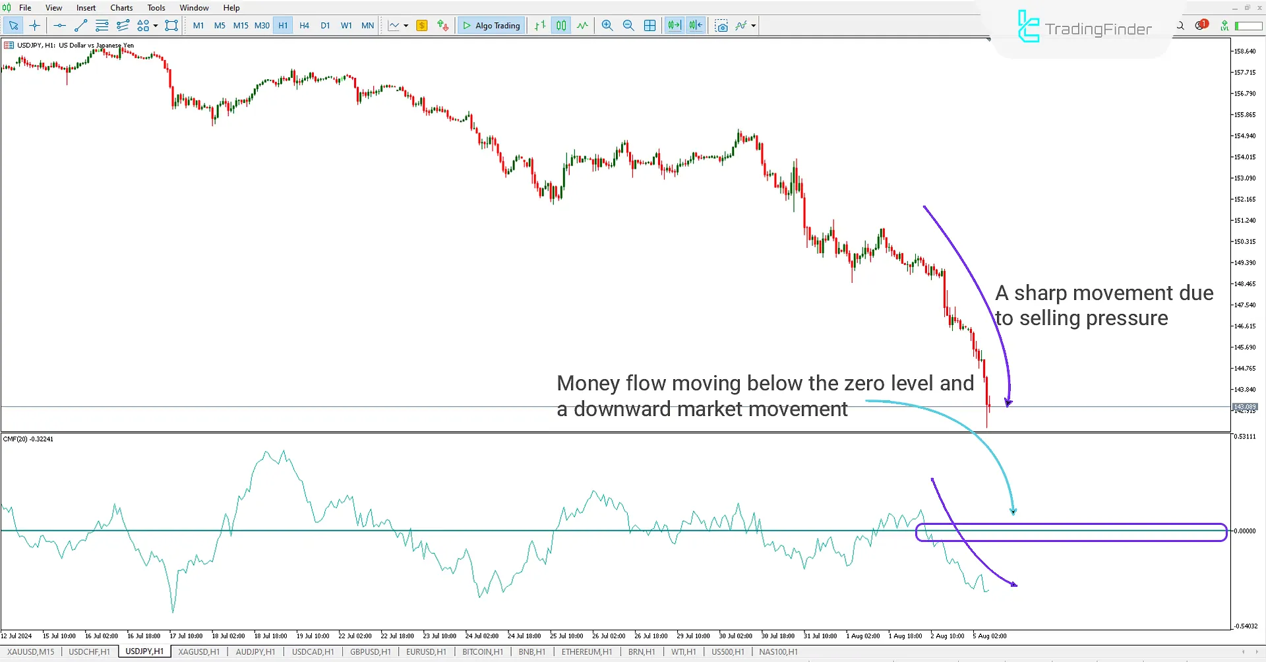Select the Trendline drawing tool
This screenshot has width=1266, height=662.
(x=81, y=25)
